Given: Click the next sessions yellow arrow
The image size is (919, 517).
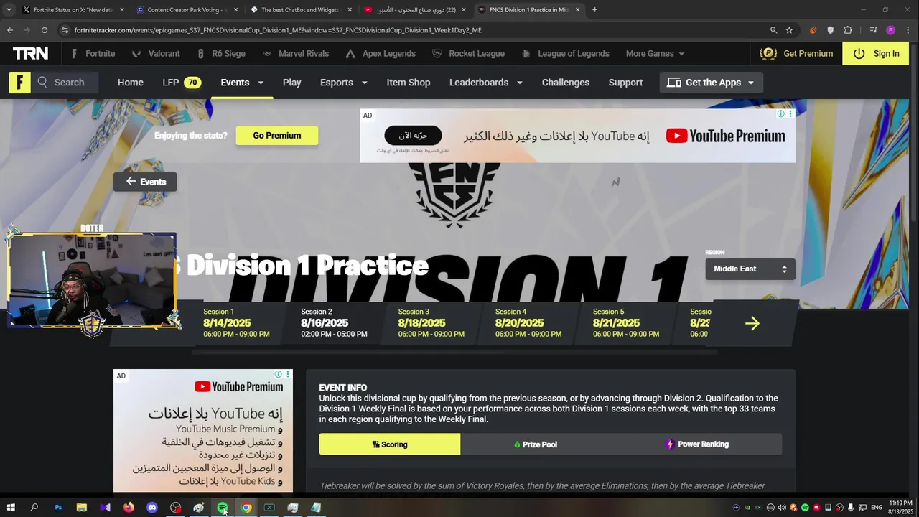Looking at the screenshot, I should pyautogui.click(x=752, y=323).
